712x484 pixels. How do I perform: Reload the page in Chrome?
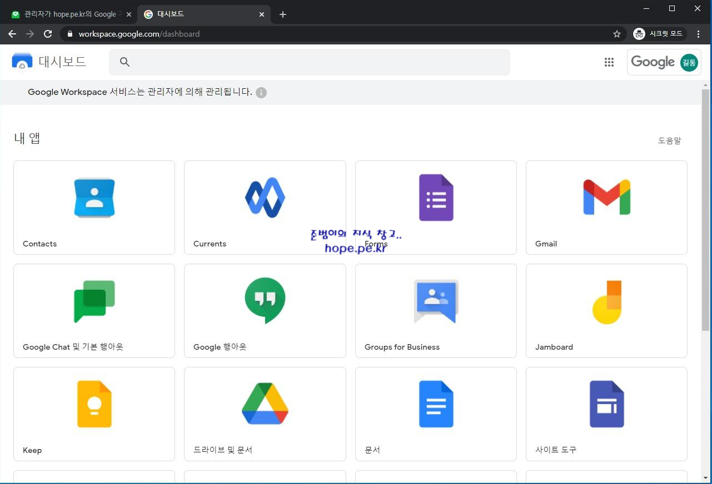pos(48,34)
